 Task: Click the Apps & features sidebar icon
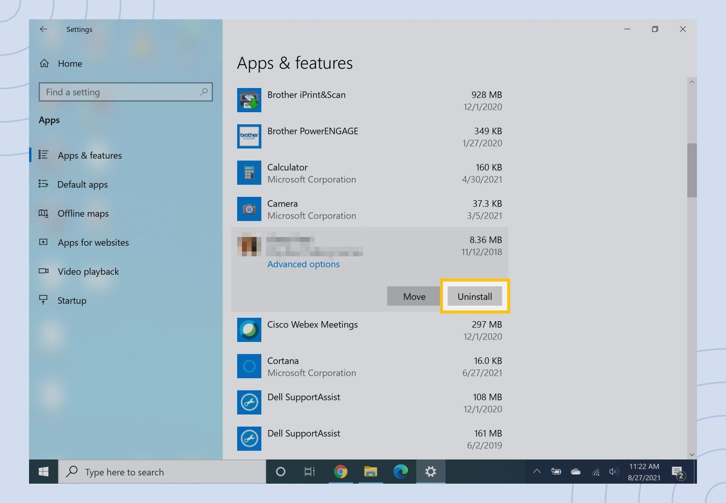[44, 155]
